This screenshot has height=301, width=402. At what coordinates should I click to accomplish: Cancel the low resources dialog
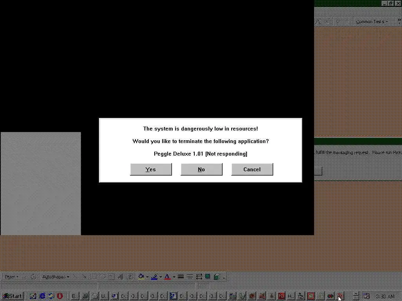pos(252,169)
